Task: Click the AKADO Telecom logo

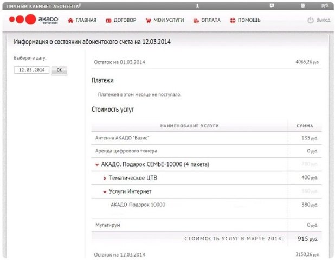Action: 34,19
